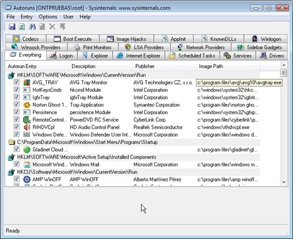Screen dimensions: 293x239
Task: Click the RemoteControl CyberLink icon
Action: coord(27,120)
